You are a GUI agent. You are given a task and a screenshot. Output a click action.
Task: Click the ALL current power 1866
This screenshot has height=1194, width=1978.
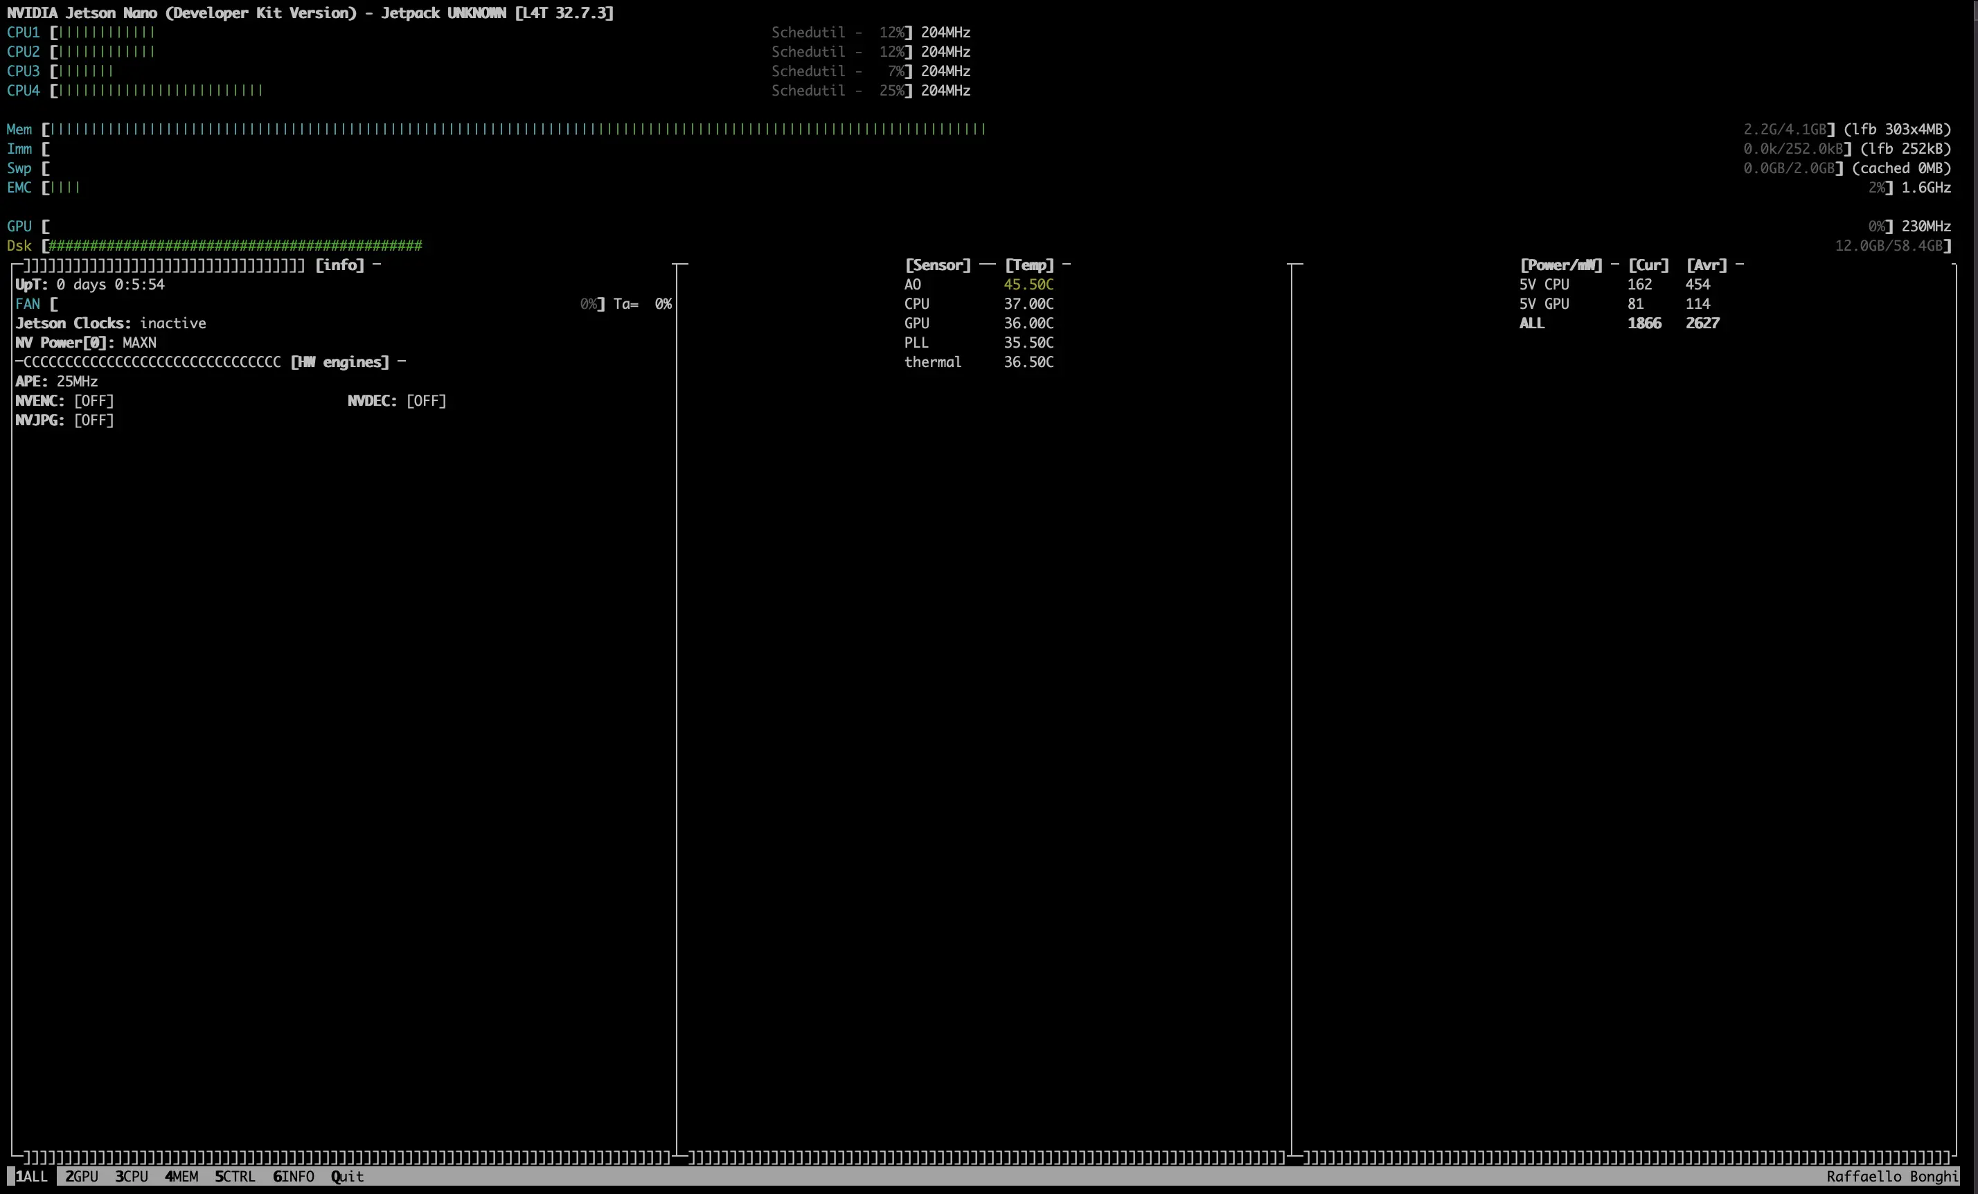point(1644,323)
